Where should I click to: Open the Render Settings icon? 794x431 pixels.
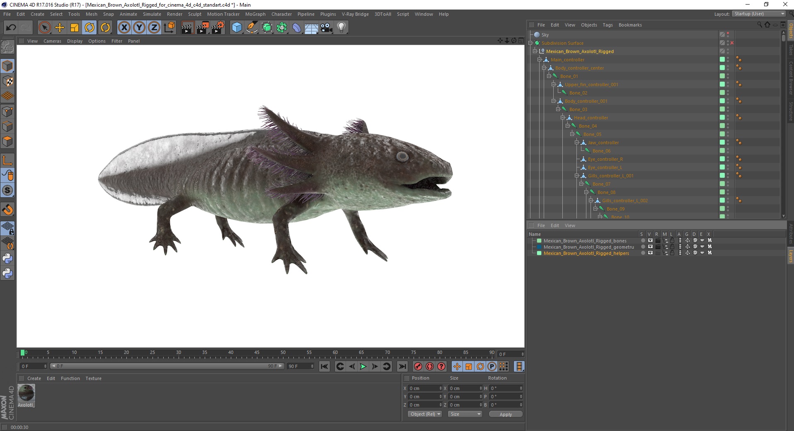point(218,28)
